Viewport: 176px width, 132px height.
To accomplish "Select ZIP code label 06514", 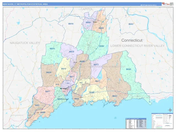I will [x=64, y=69].
